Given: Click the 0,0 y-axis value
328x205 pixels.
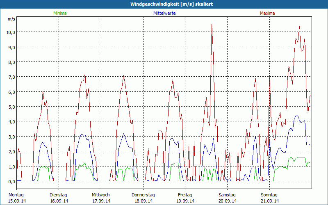Looking at the screenshot, I should 11,181.
